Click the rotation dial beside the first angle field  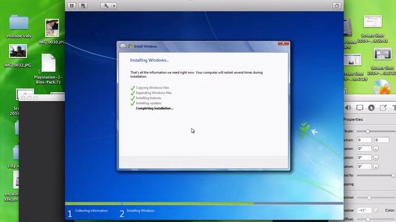pyautogui.click(x=376, y=149)
